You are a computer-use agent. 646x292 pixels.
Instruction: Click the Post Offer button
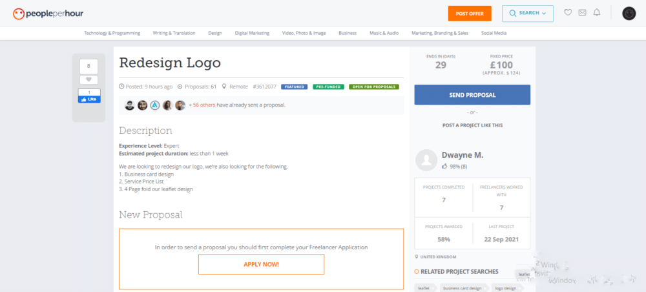(470, 14)
